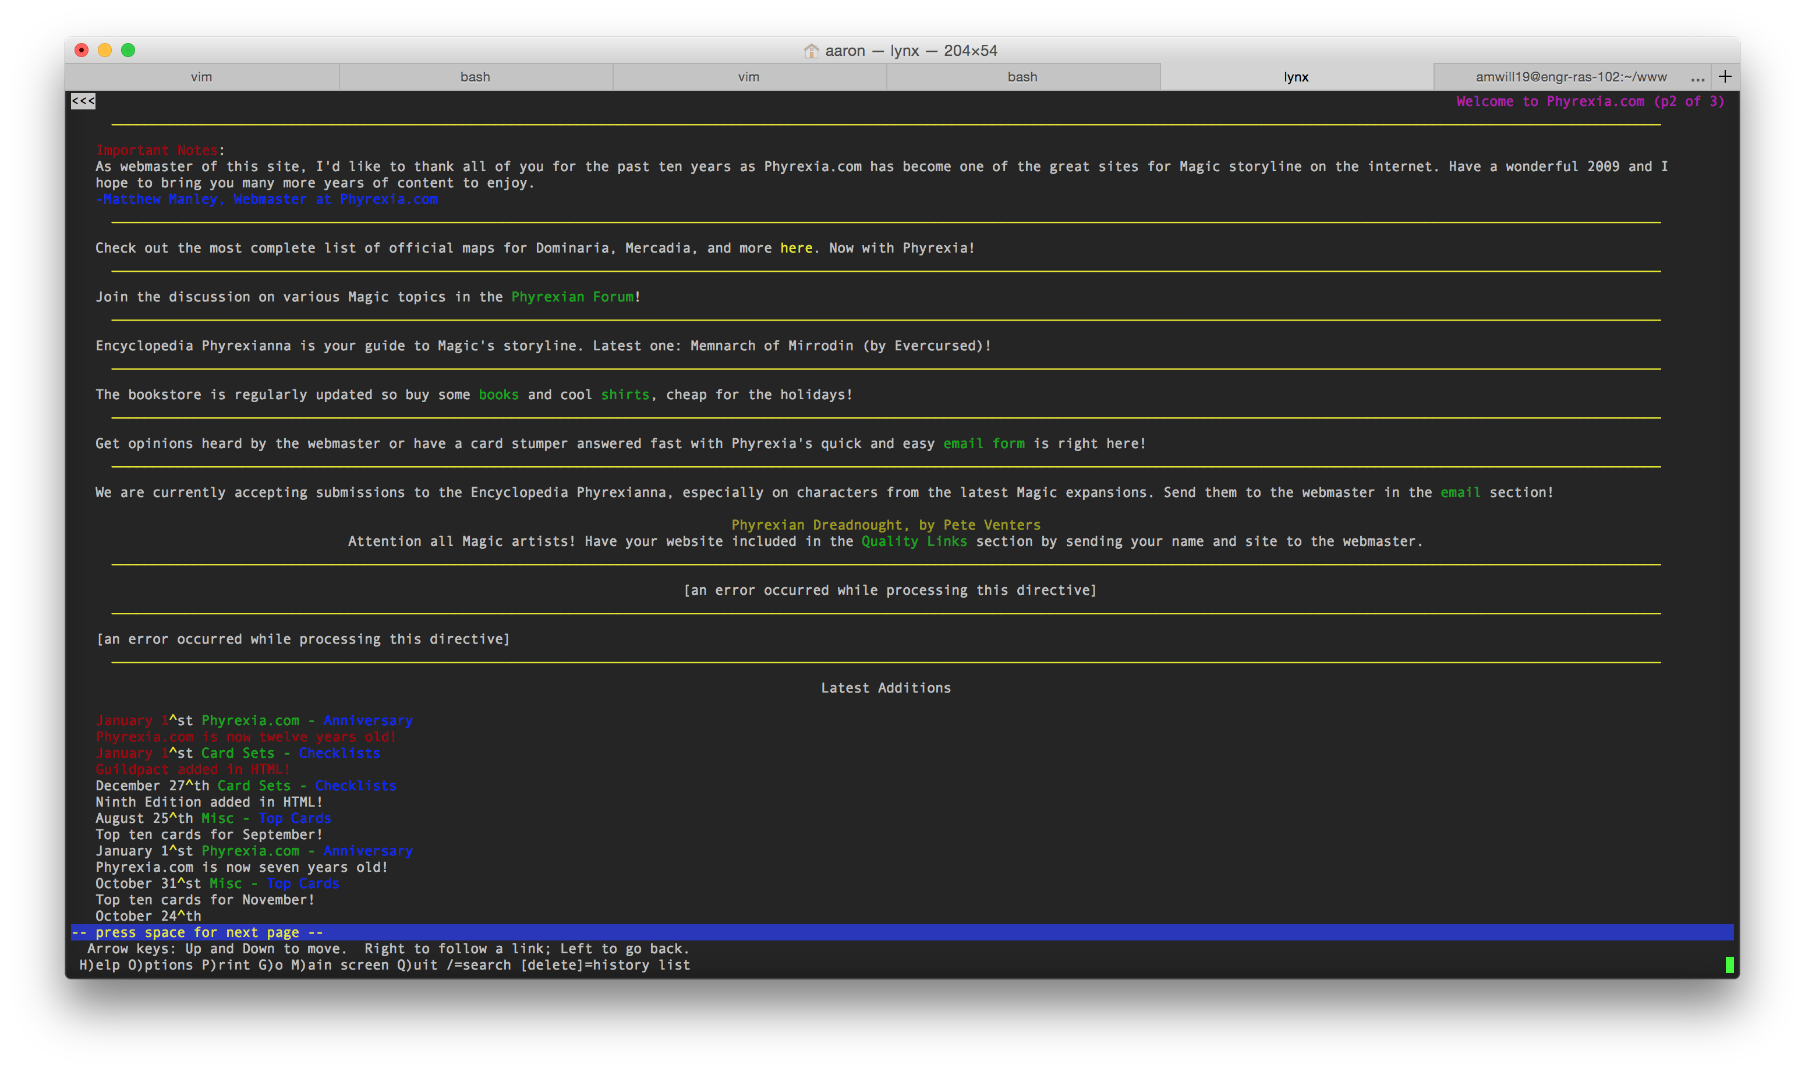Open the Quality Links link
The width and height of the screenshot is (1805, 1072).
(x=914, y=541)
